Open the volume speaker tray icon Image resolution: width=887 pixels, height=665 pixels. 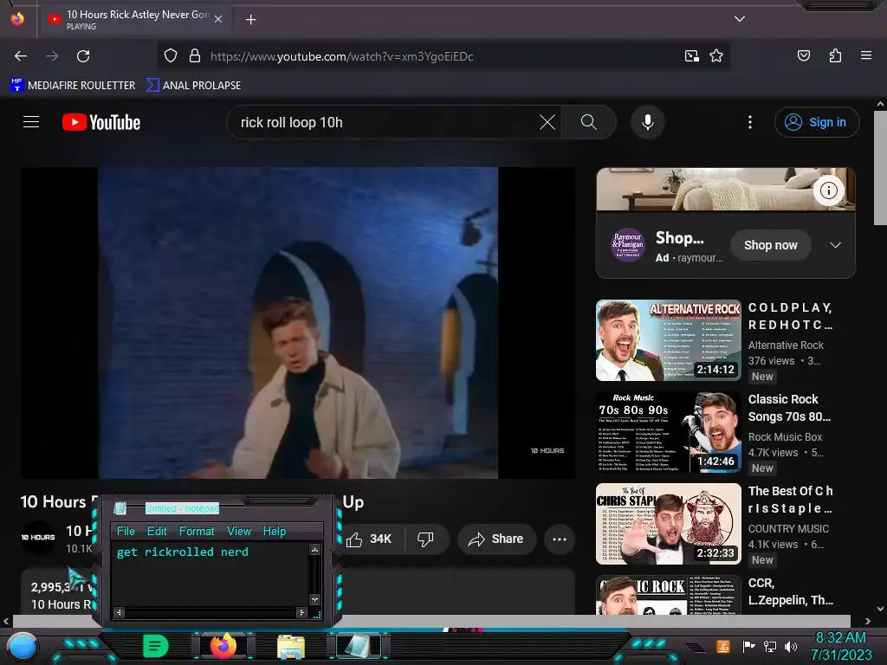coord(791,646)
